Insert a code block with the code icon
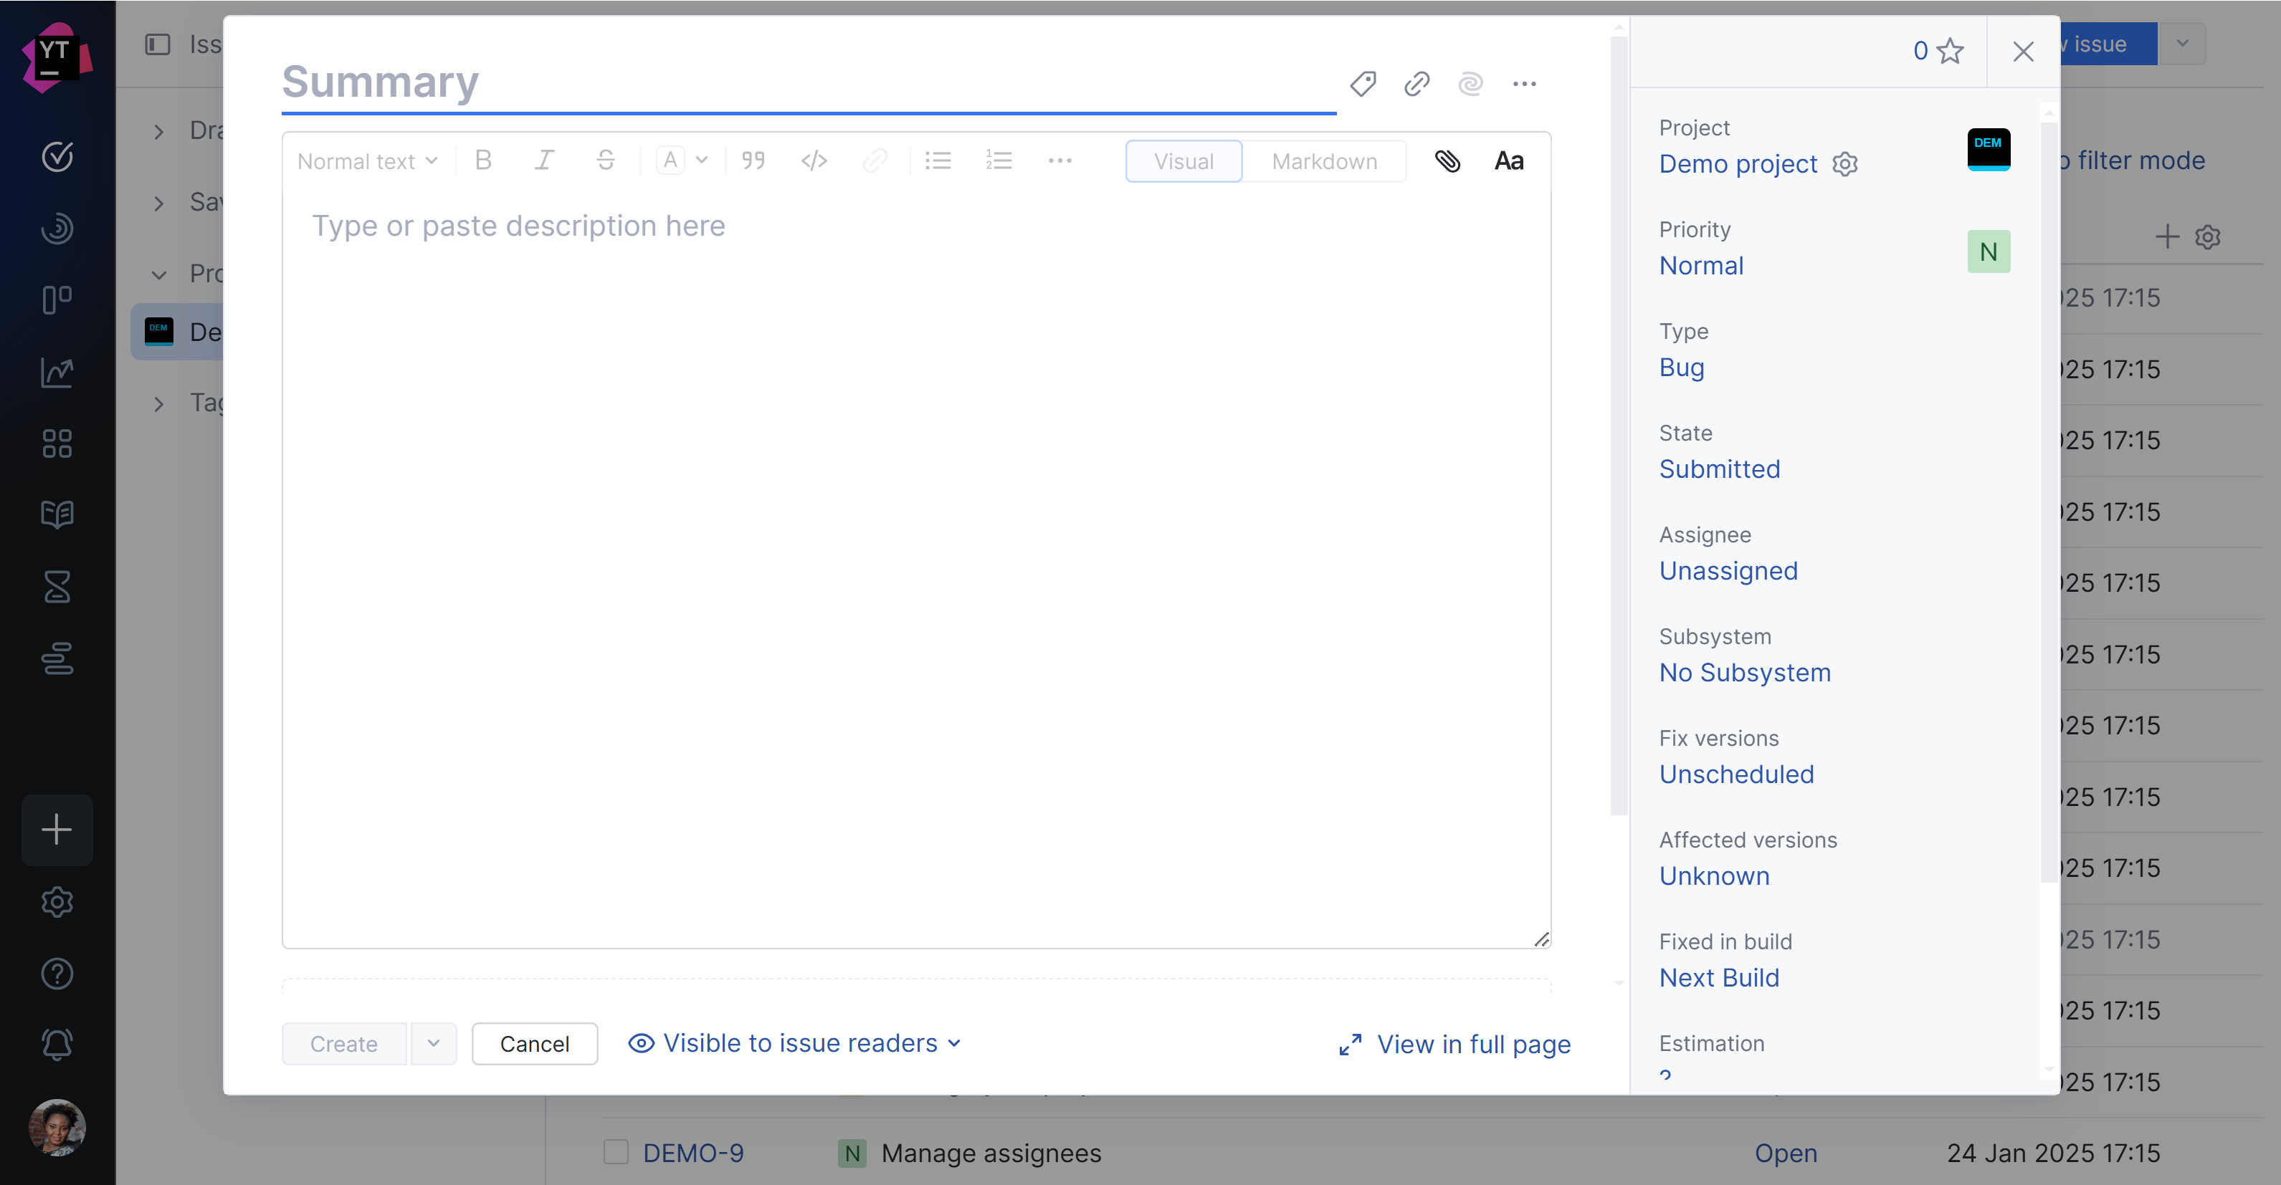The width and height of the screenshot is (2281, 1185). click(x=814, y=160)
